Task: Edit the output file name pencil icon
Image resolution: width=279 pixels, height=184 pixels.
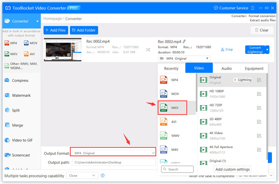Action: tap(184, 41)
